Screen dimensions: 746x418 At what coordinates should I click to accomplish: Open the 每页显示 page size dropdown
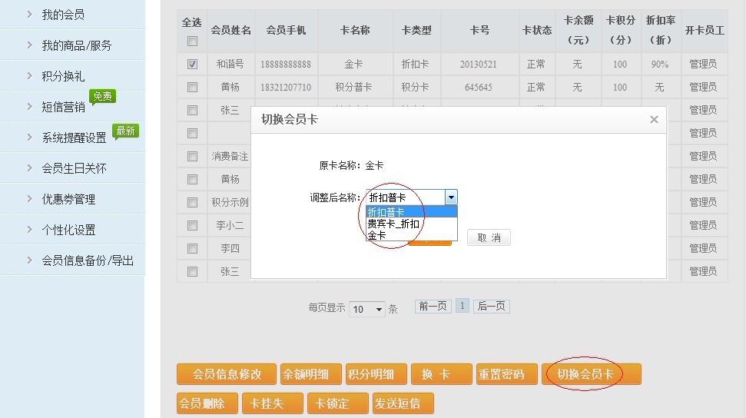367,309
